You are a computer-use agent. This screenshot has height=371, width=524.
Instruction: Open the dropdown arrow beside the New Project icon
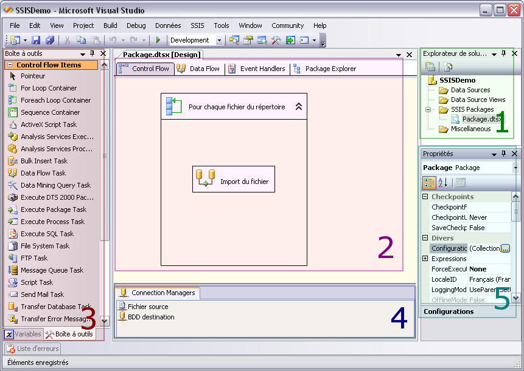point(25,40)
